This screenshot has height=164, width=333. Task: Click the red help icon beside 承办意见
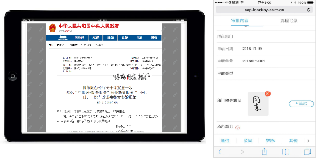click(238, 127)
